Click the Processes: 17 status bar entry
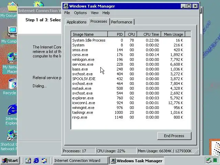220x165 pixels. [x=79, y=151]
